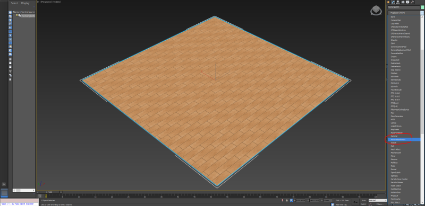Choose FFD 2x2x2 modifier

404,93
